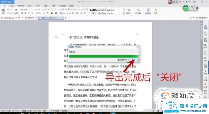Viewport: 209px width, 114px height.
Task: Click the green export progress bar
Action: (104, 56)
